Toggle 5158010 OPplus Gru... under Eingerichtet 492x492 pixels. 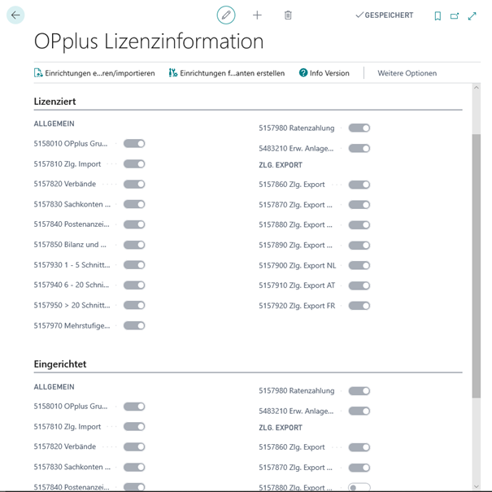tap(134, 407)
